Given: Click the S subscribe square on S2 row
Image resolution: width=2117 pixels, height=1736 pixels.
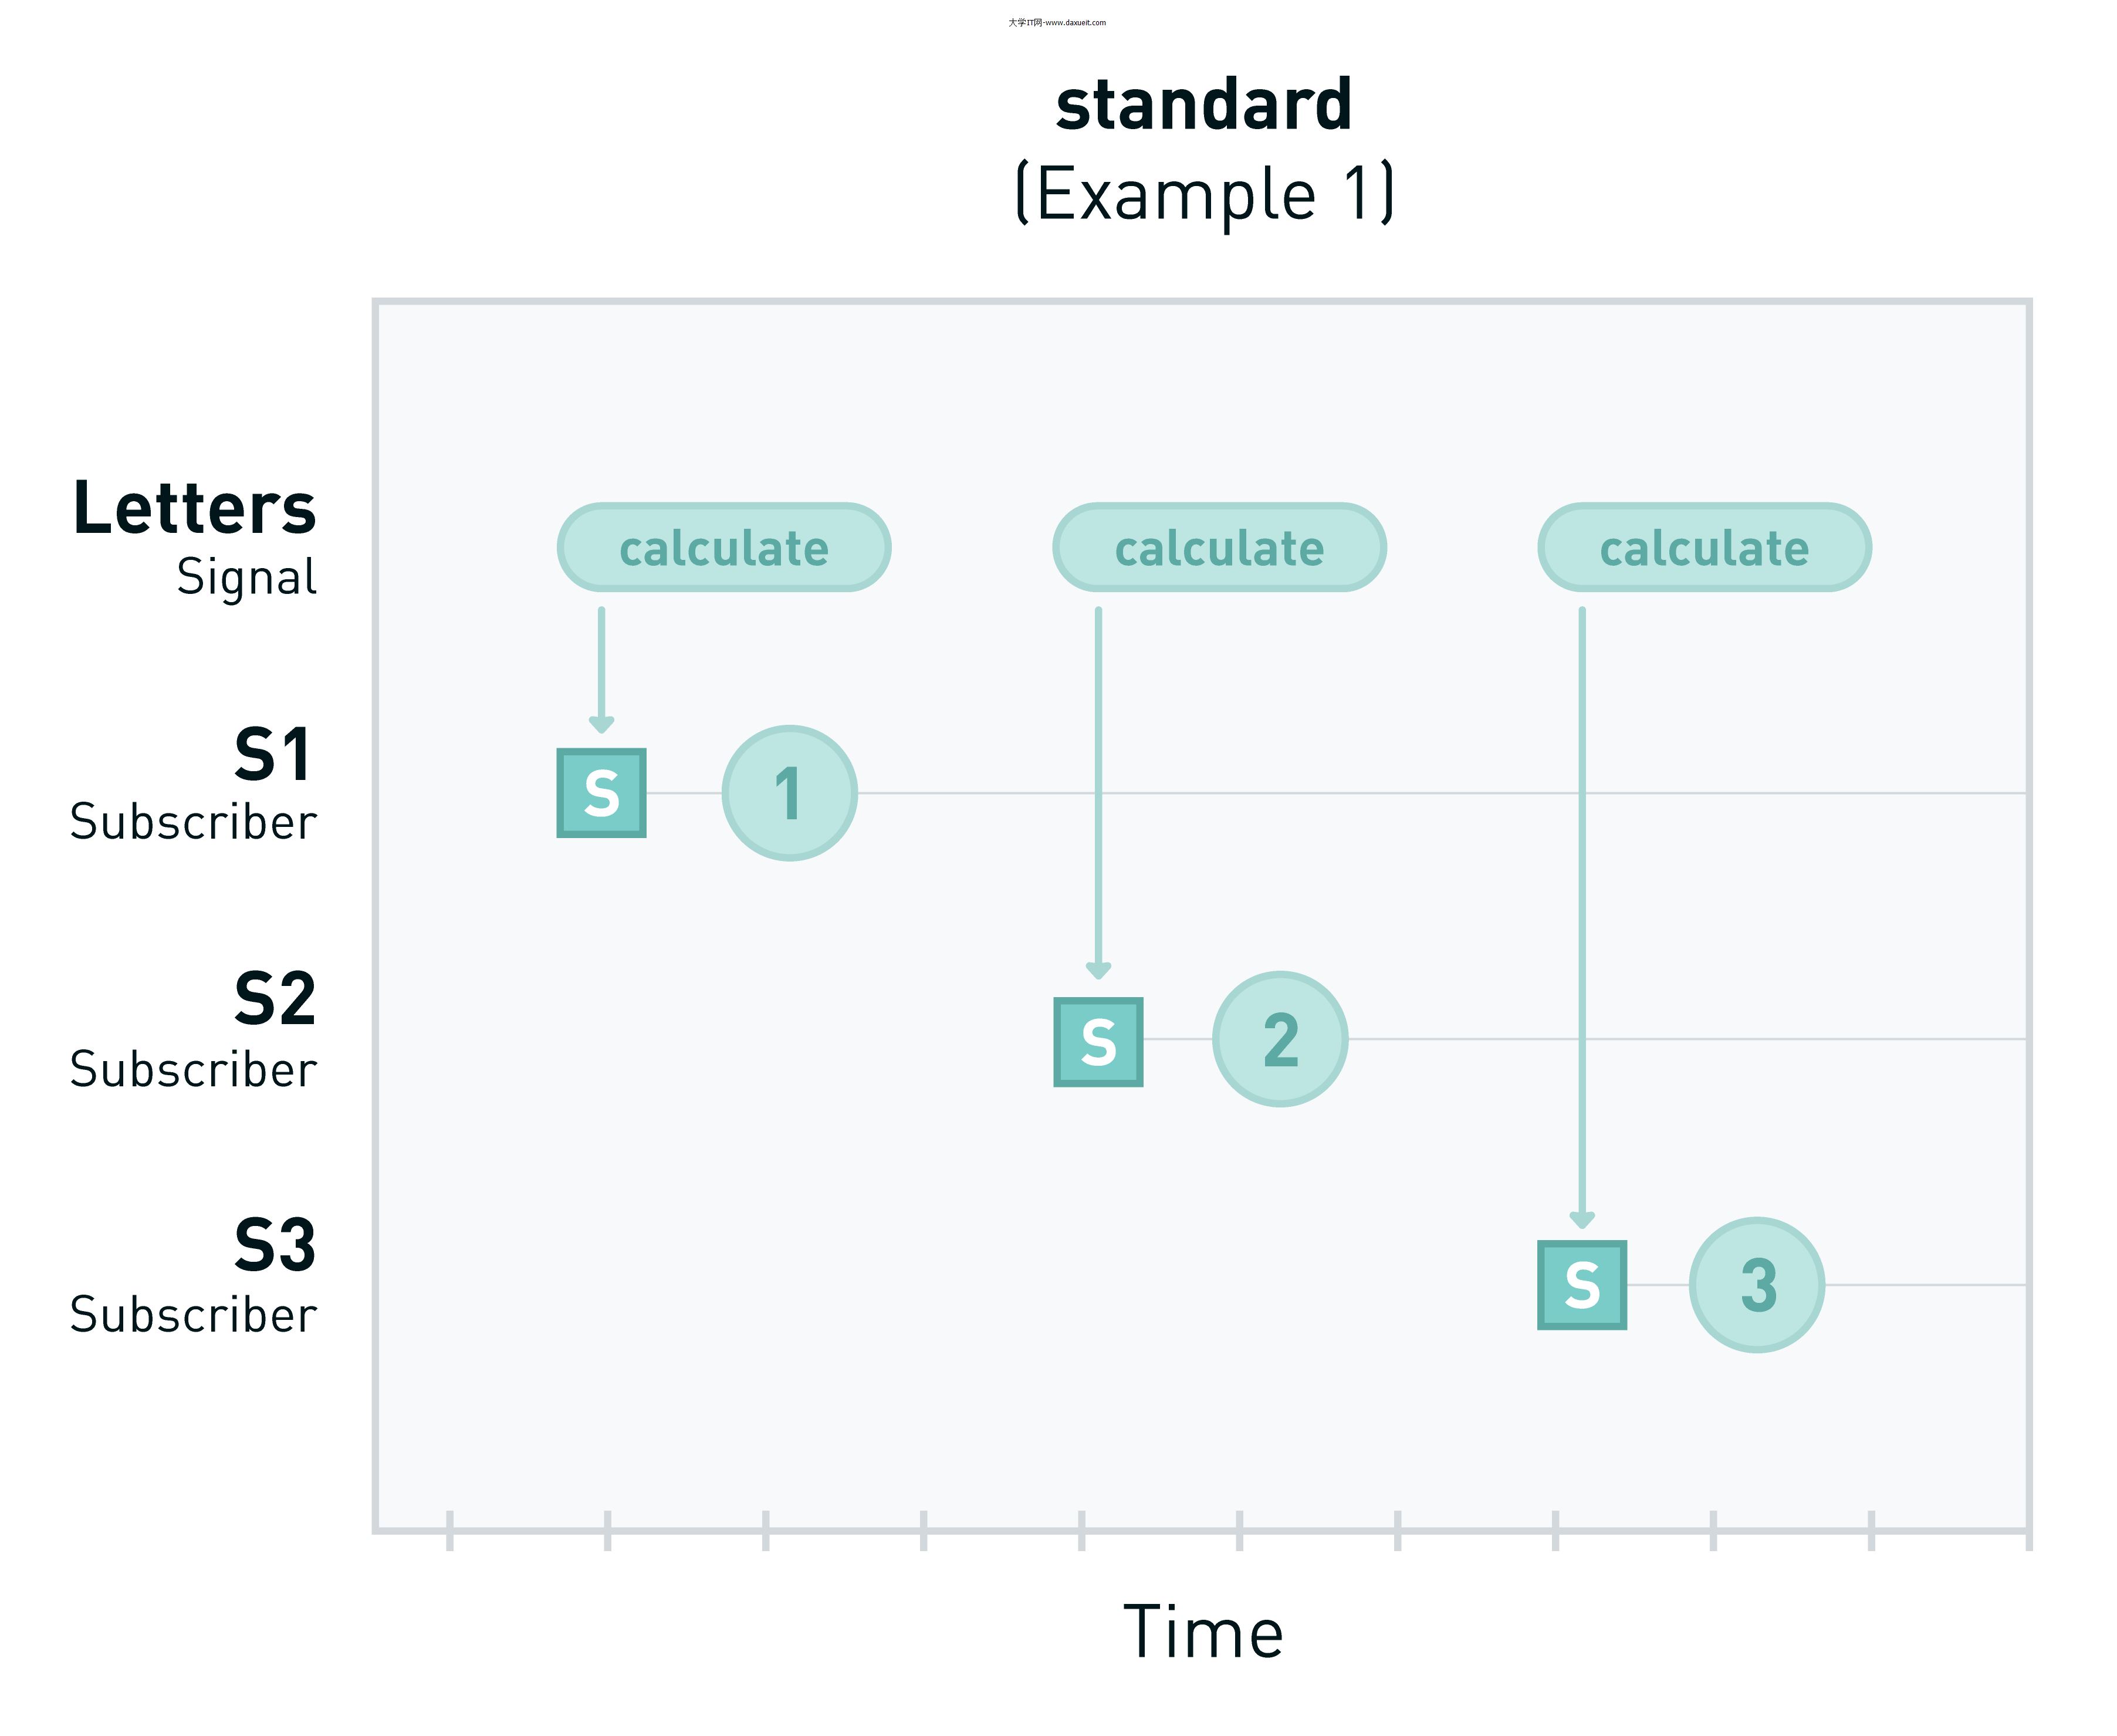Looking at the screenshot, I should coord(1097,1042).
